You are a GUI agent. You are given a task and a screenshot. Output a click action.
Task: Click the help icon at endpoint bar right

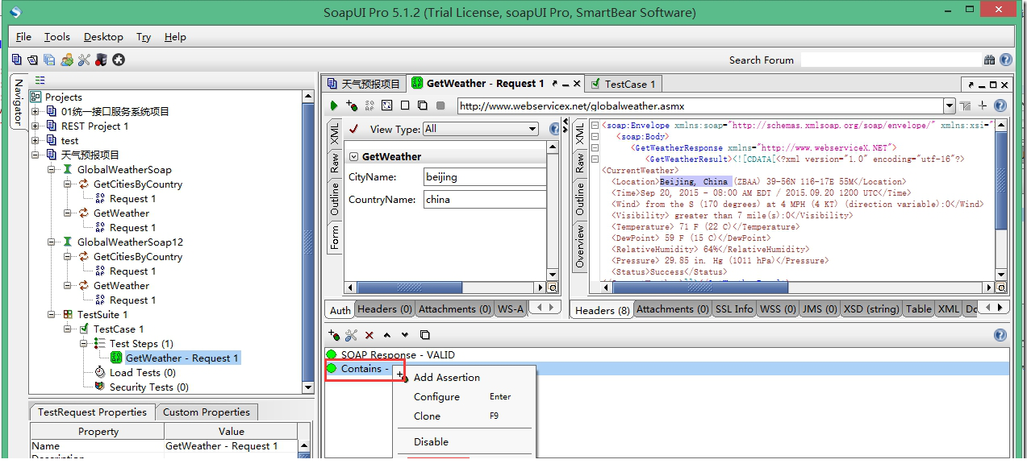(1000, 106)
